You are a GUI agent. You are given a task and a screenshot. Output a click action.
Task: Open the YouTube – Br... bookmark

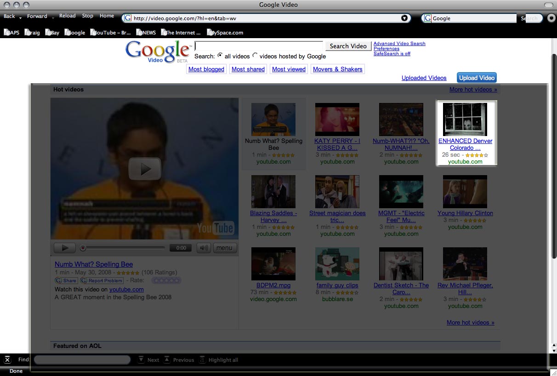pyautogui.click(x=110, y=33)
